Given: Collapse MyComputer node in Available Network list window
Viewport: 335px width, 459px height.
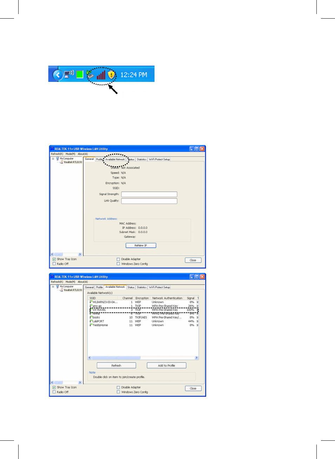Looking at the screenshot, I should coord(53,286).
